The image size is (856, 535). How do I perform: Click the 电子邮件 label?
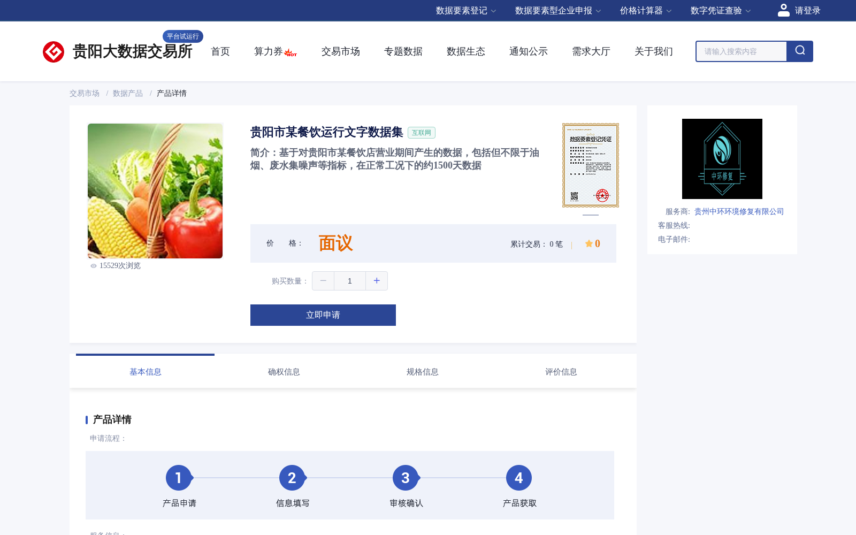pyautogui.click(x=674, y=239)
